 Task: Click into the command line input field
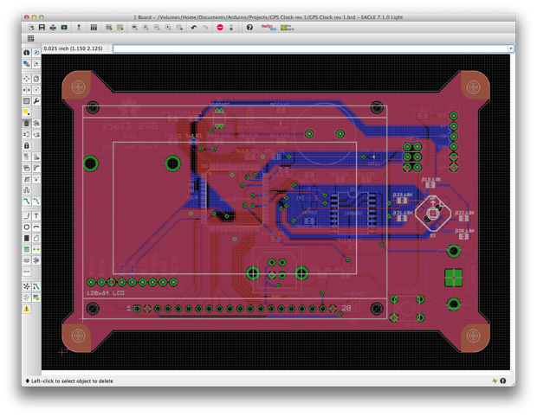point(310,48)
